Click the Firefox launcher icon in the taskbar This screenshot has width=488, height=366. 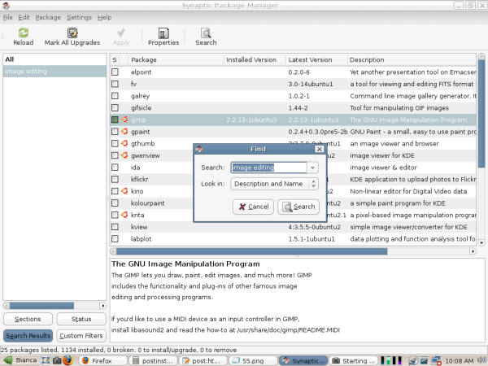[68, 359]
